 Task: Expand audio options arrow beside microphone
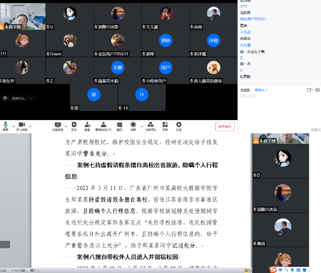click(14, 126)
